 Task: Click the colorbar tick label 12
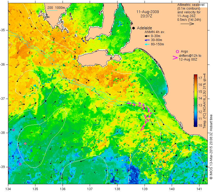click(200, 112)
